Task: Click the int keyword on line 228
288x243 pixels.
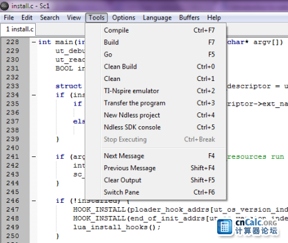Action: 45,42
